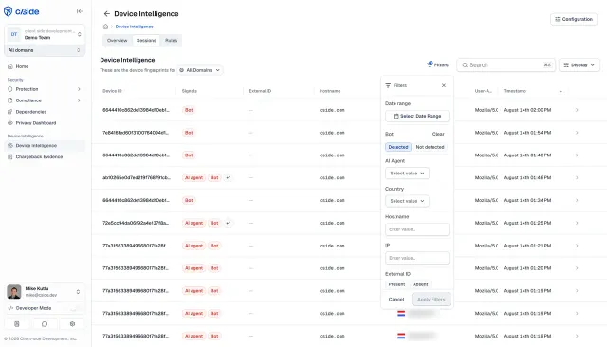Click into the Search field
Screen dimensions: 607x347
(506, 65)
